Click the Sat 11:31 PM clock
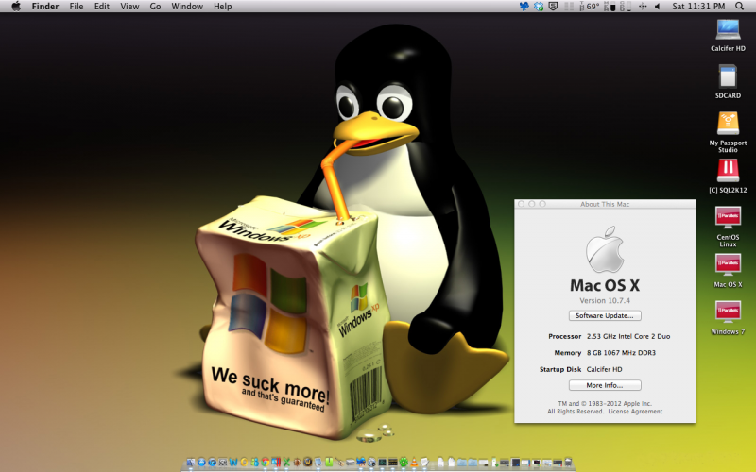 (698, 7)
